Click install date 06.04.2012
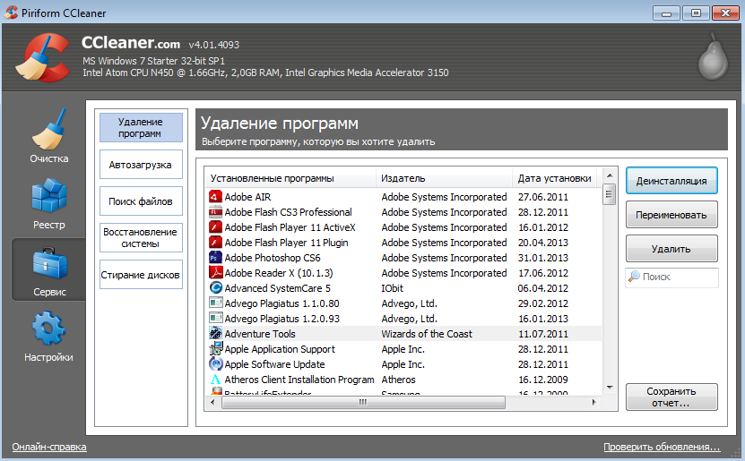This screenshot has width=745, height=461. click(543, 288)
